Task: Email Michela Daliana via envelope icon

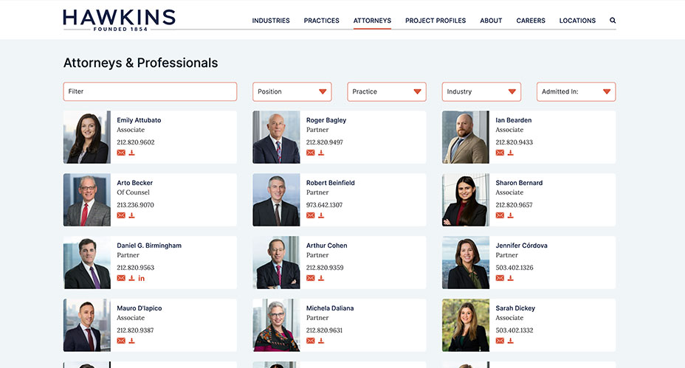Action: [310, 341]
